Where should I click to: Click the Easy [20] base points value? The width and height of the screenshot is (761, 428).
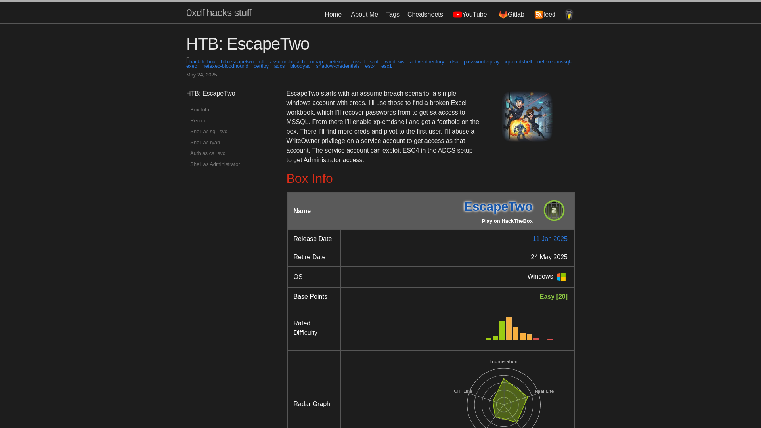point(553,297)
